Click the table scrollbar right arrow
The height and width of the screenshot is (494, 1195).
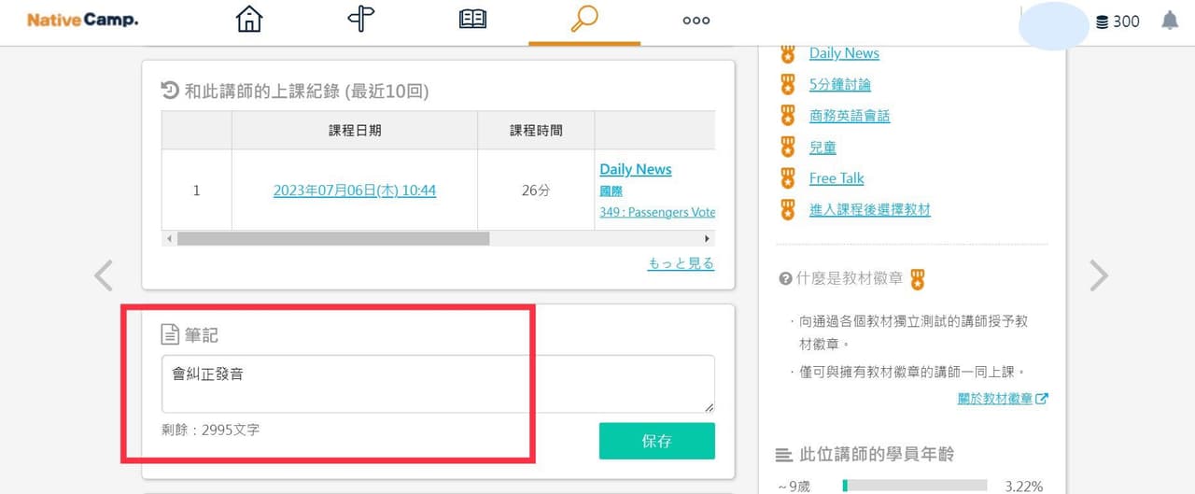click(x=707, y=239)
